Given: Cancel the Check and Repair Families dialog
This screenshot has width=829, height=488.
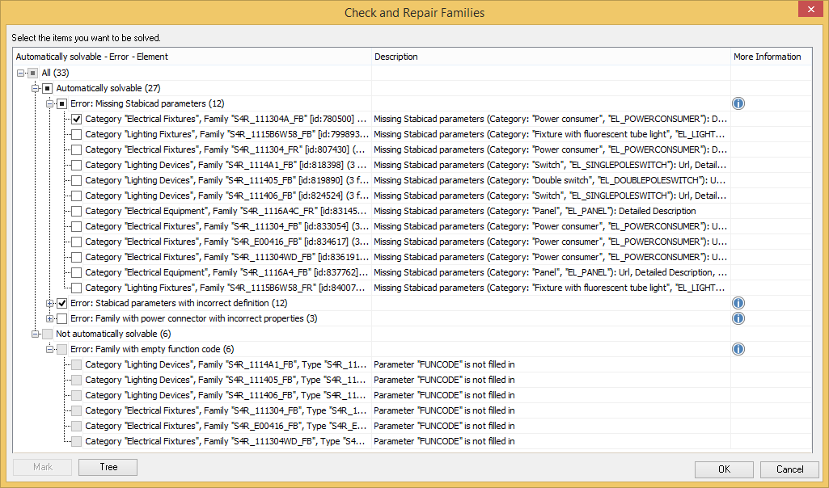Looking at the screenshot, I should (x=789, y=469).
